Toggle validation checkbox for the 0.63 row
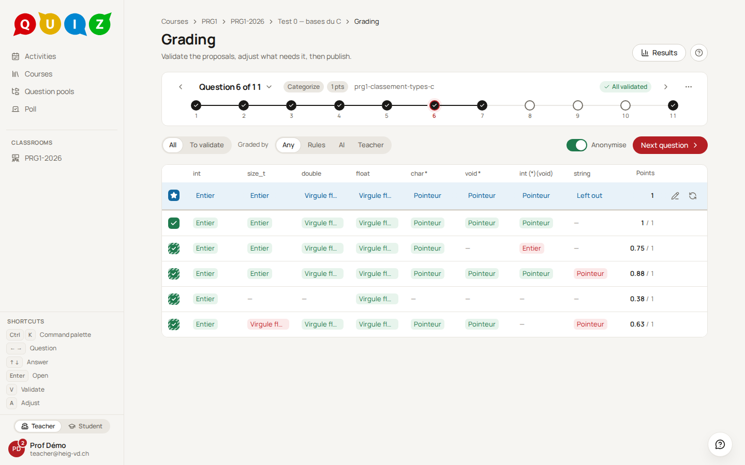This screenshot has height=465, width=745. pyautogui.click(x=174, y=324)
